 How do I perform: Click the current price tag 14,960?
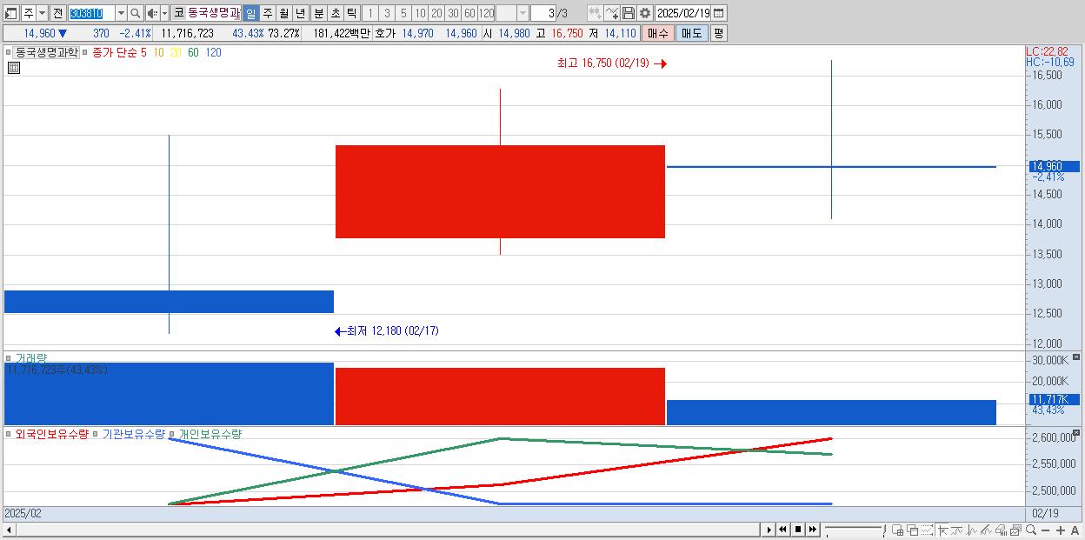point(1054,166)
